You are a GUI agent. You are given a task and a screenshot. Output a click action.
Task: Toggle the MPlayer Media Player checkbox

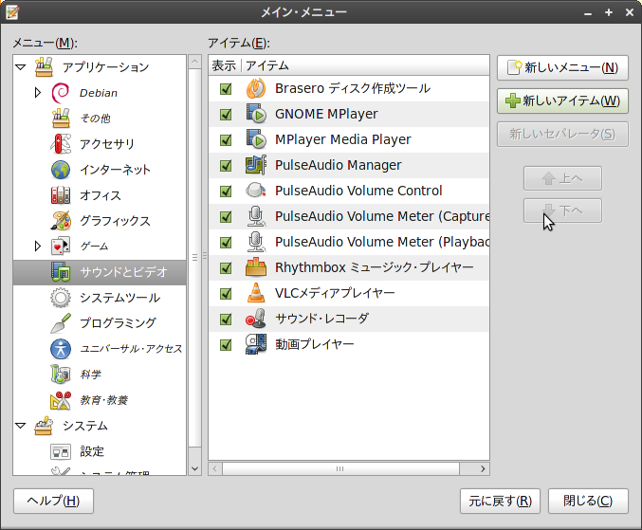tap(226, 140)
